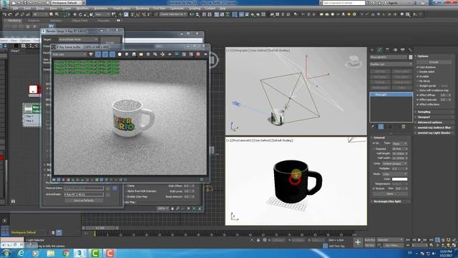Click the keyword search field

pyautogui.click(x=343, y=3)
